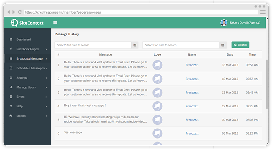The height and width of the screenshot is (149, 272).
Task: Click the Manage Users people icon
Action: 11,87
